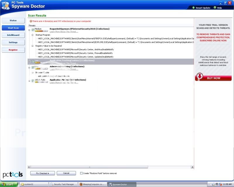Collapse the Browser Cookie group
The height and width of the screenshot is (187, 234).
(32, 73)
